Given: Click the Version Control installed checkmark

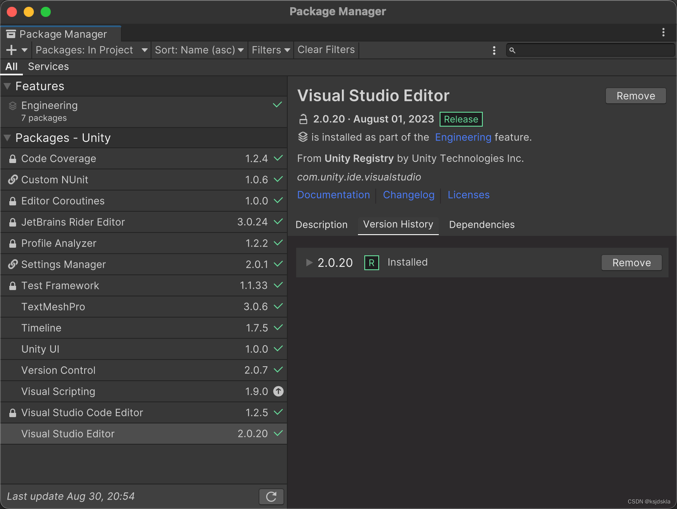Looking at the screenshot, I should click(x=278, y=370).
